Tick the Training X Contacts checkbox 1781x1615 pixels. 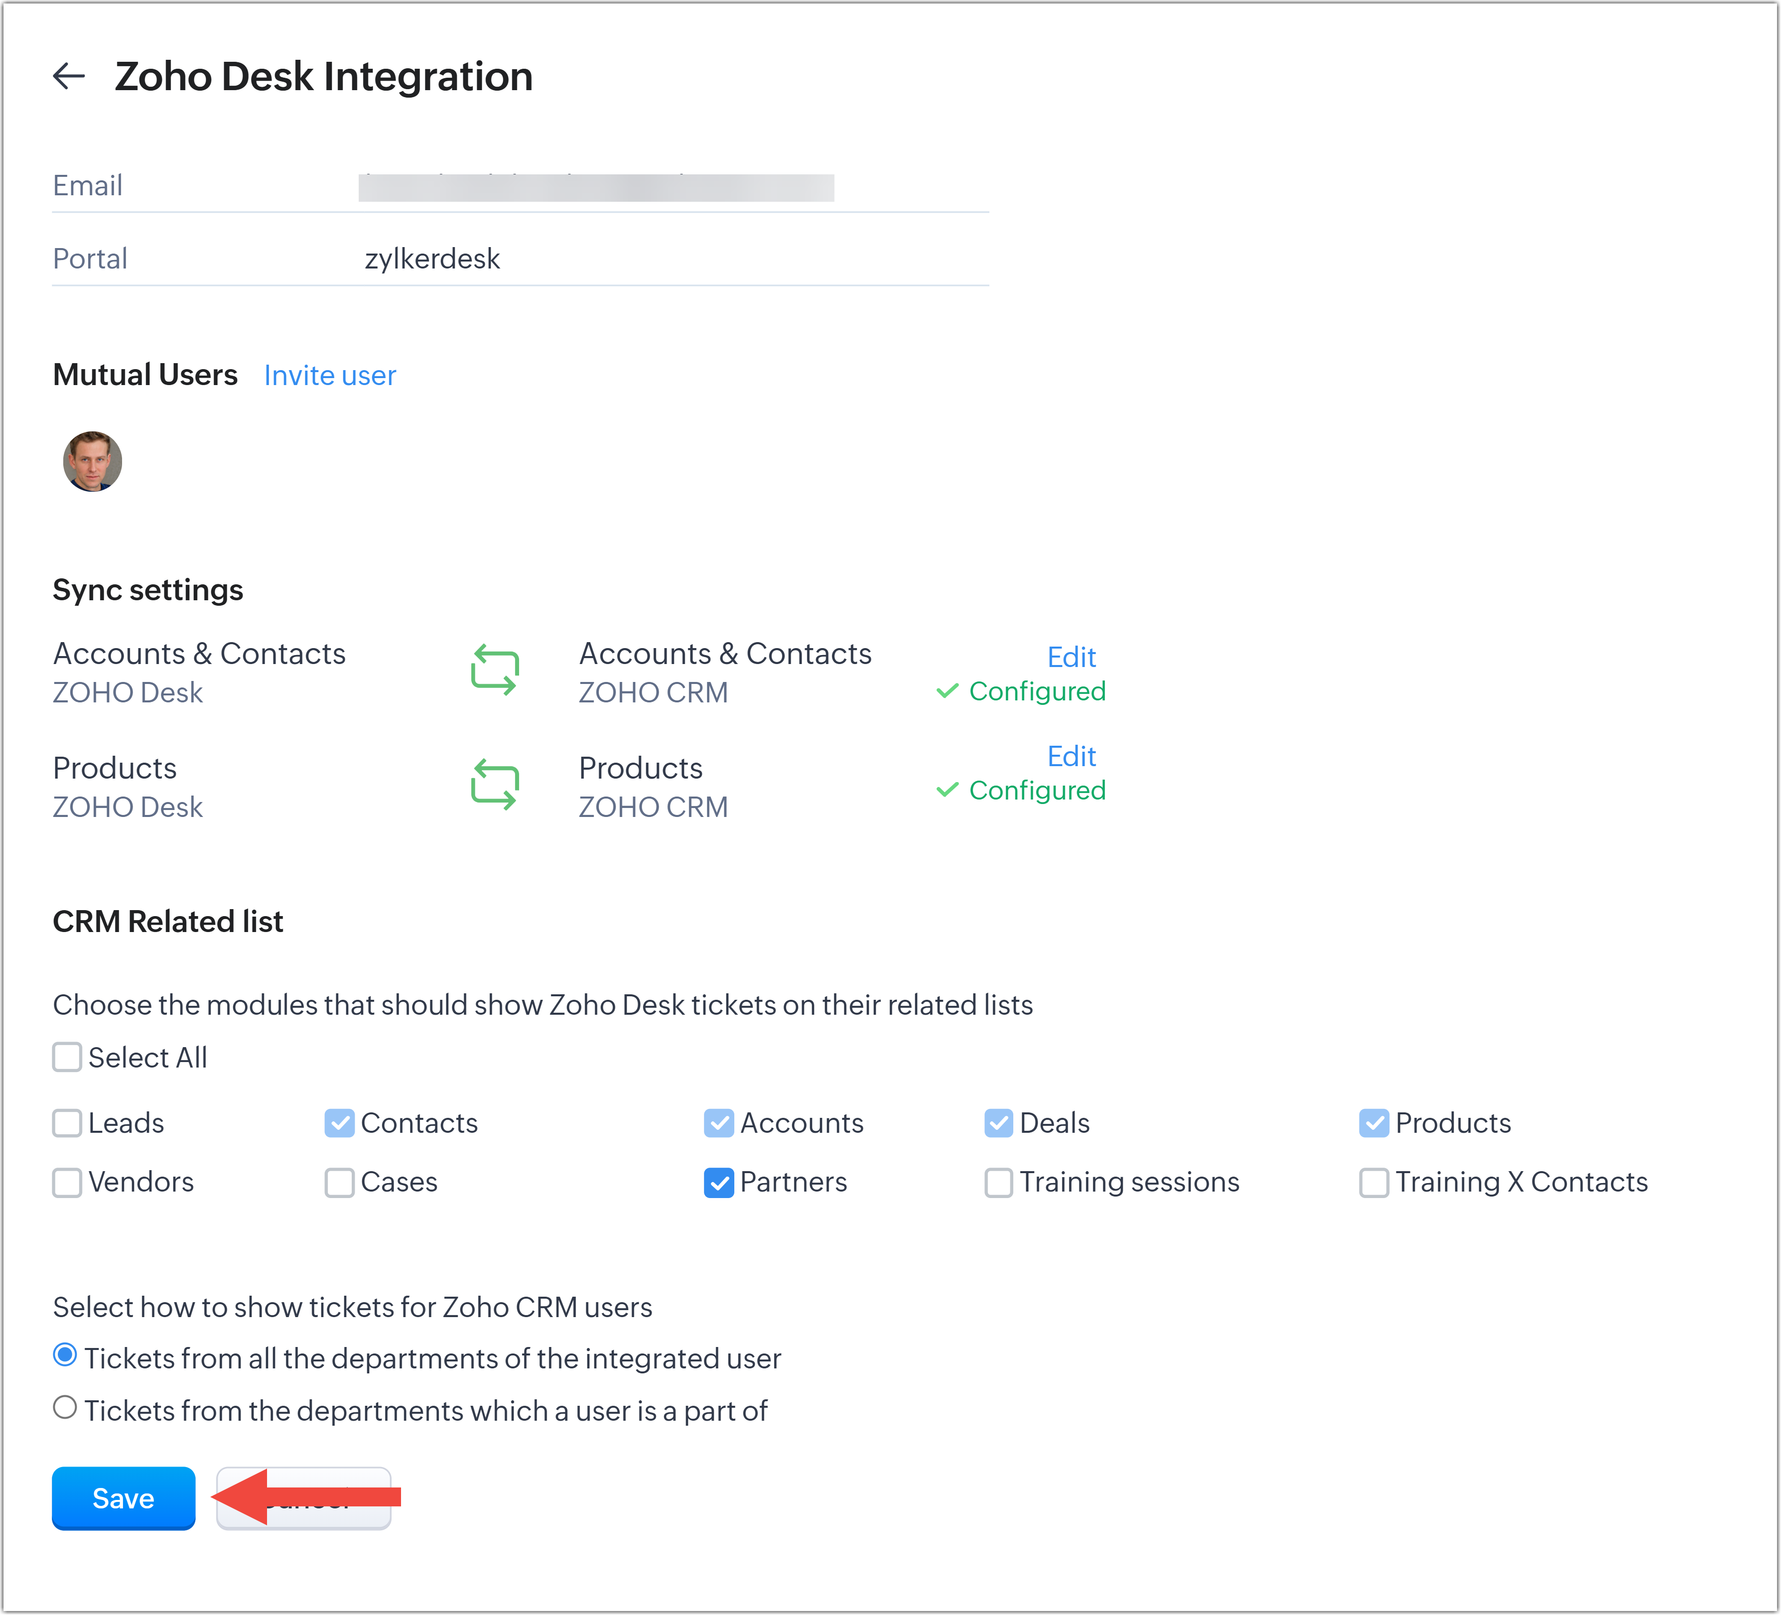1374,1182
